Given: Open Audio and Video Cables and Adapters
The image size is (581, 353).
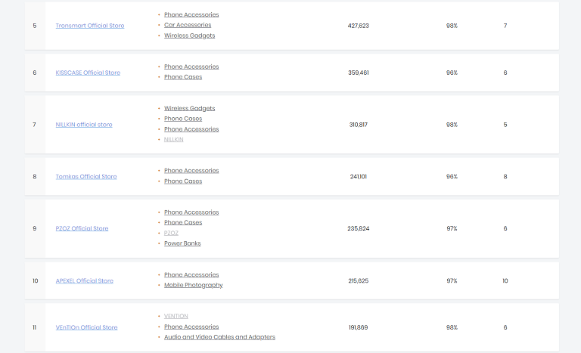Looking at the screenshot, I should click(x=219, y=337).
